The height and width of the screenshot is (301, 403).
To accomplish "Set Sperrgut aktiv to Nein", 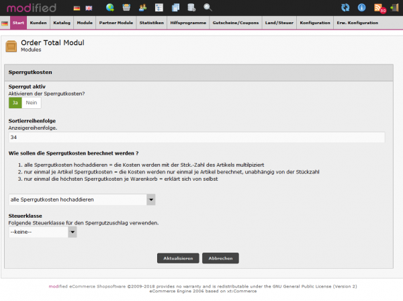I will pos(31,103).
